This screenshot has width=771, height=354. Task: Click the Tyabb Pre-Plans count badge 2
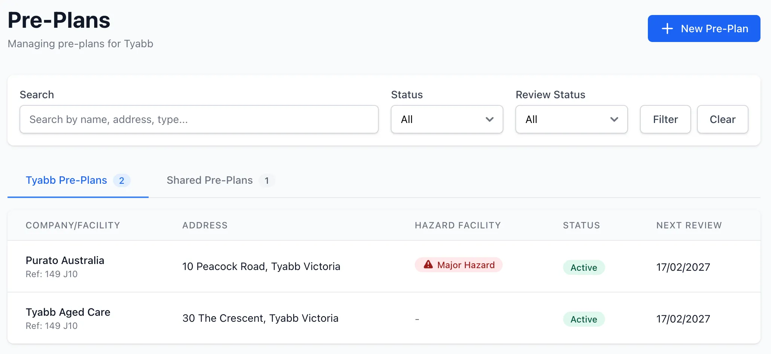(122, 180)
